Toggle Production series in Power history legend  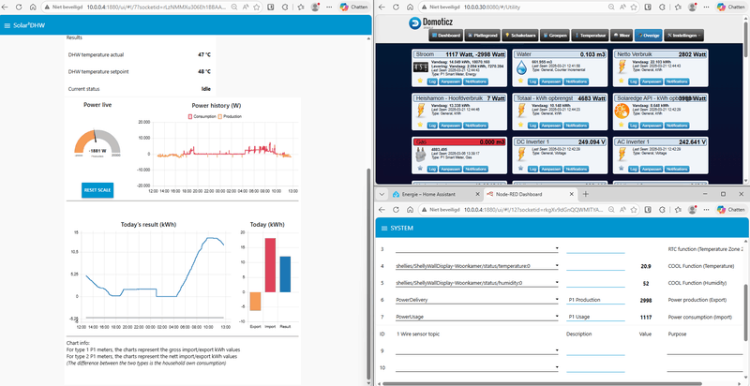click(230, 116)
